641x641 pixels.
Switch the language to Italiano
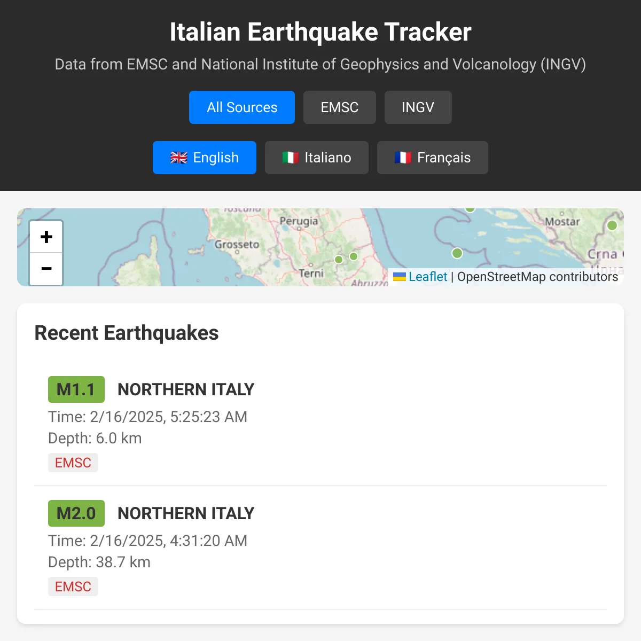pyautogui.click(x=316, y=158)
